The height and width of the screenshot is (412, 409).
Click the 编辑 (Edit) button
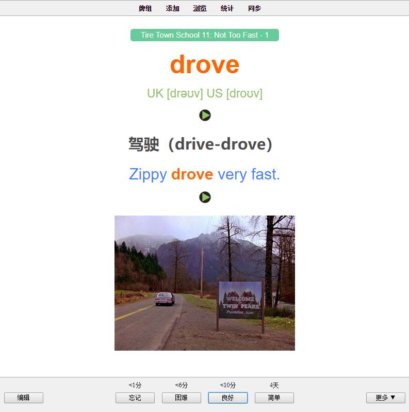pos(24,398)
